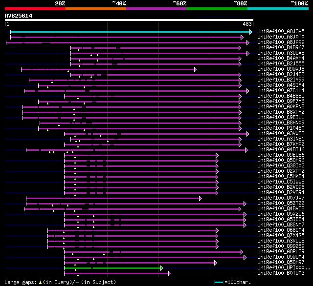Click the arrowhead ending the UniRef100_Q5QHR7 alignment
The height and width of the screenshot is (286, 313).
coord(216,263)
